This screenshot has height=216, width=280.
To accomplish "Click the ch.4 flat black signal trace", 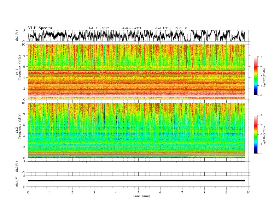I will click(136, 181).
